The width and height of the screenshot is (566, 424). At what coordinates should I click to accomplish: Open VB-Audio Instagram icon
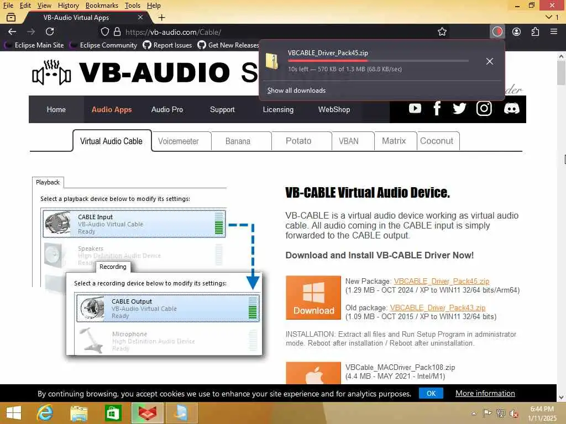point(484,108)
